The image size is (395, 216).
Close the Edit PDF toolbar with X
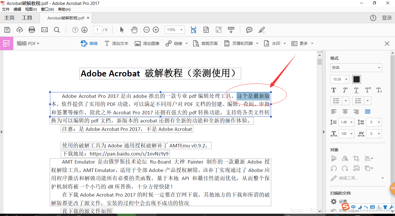pos(387,43)
